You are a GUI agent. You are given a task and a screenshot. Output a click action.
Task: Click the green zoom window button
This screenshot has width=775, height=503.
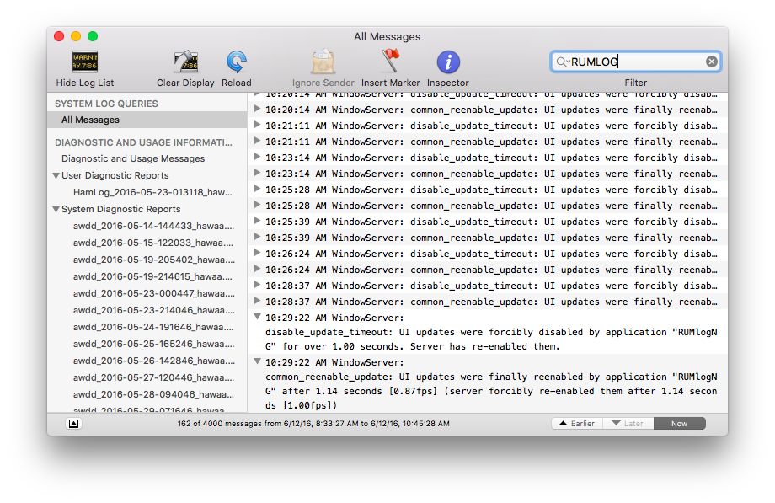tap(93, 36)
